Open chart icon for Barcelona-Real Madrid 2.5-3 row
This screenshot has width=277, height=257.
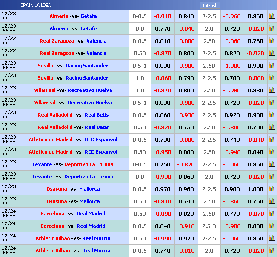[x=271, y=226]
